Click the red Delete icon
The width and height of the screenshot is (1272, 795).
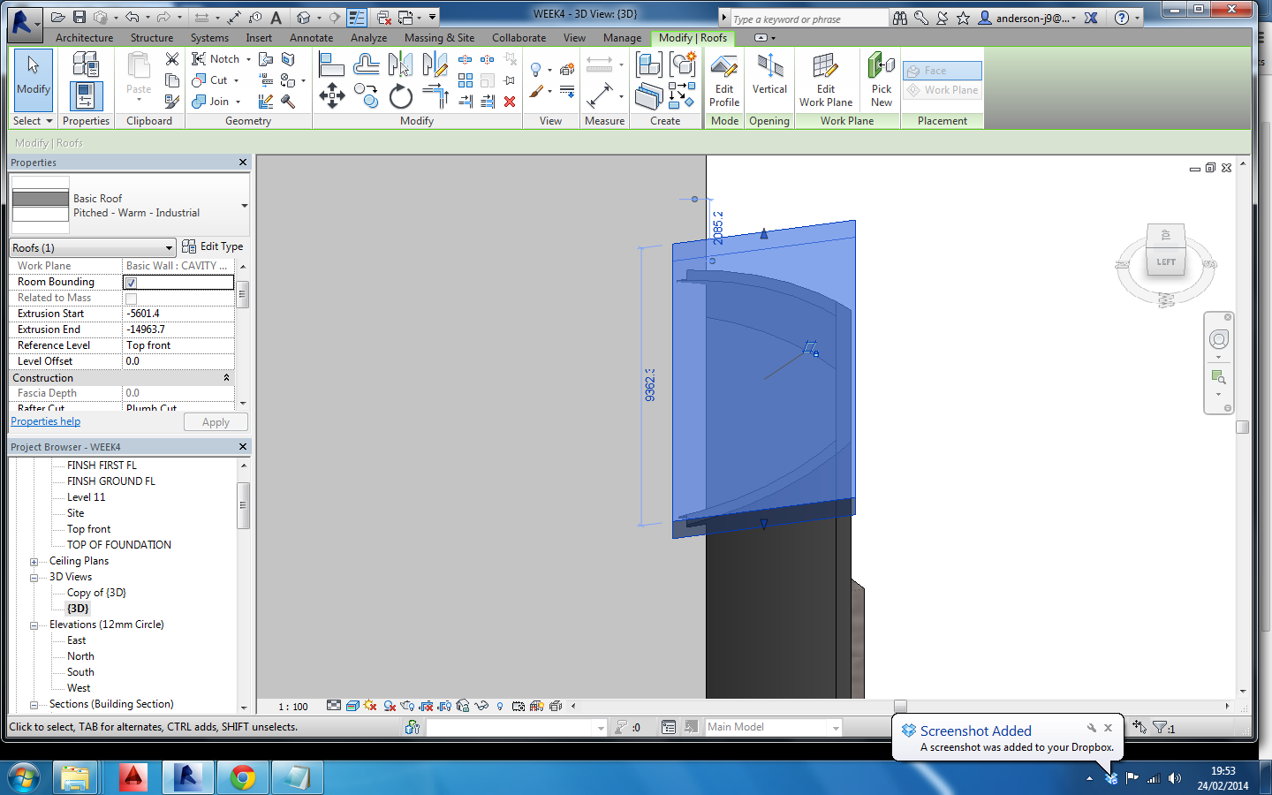[x=510, y=102]
